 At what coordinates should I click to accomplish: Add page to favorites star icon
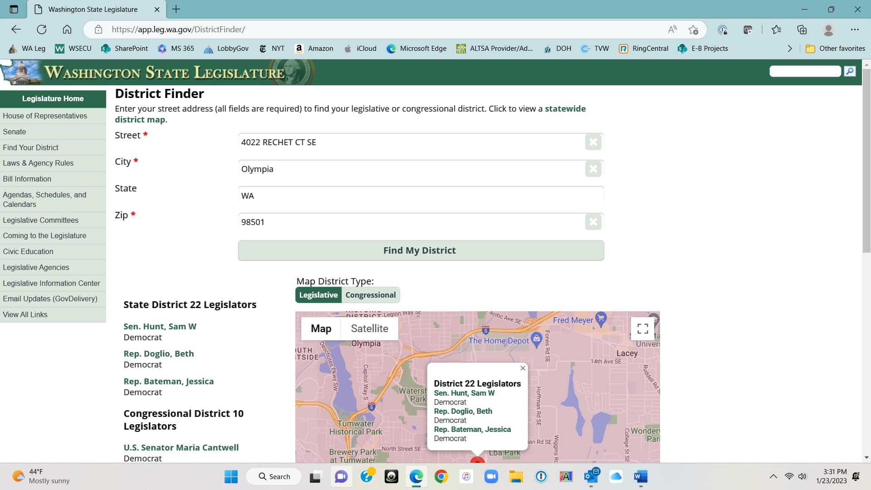693,29
